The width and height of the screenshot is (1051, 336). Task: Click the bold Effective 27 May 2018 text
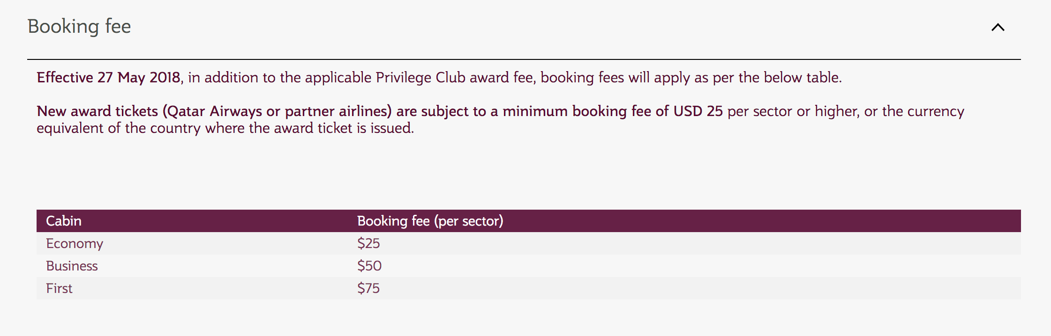pyautogui.click(x=108, y=77)
